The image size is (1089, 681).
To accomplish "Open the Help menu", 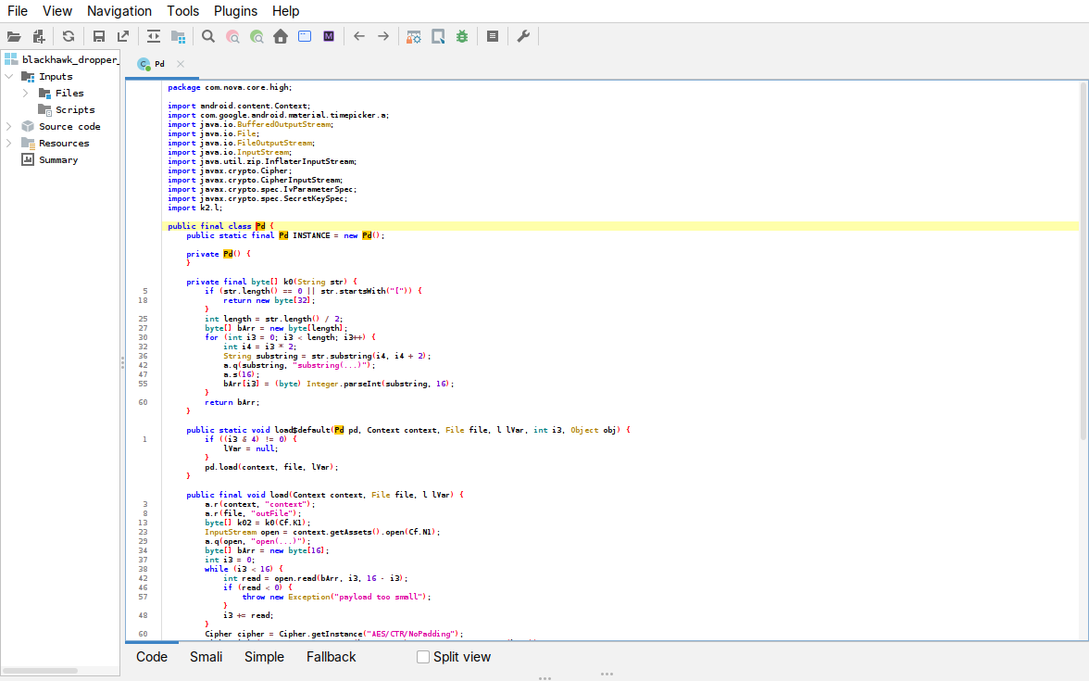I will pos(285,11).
